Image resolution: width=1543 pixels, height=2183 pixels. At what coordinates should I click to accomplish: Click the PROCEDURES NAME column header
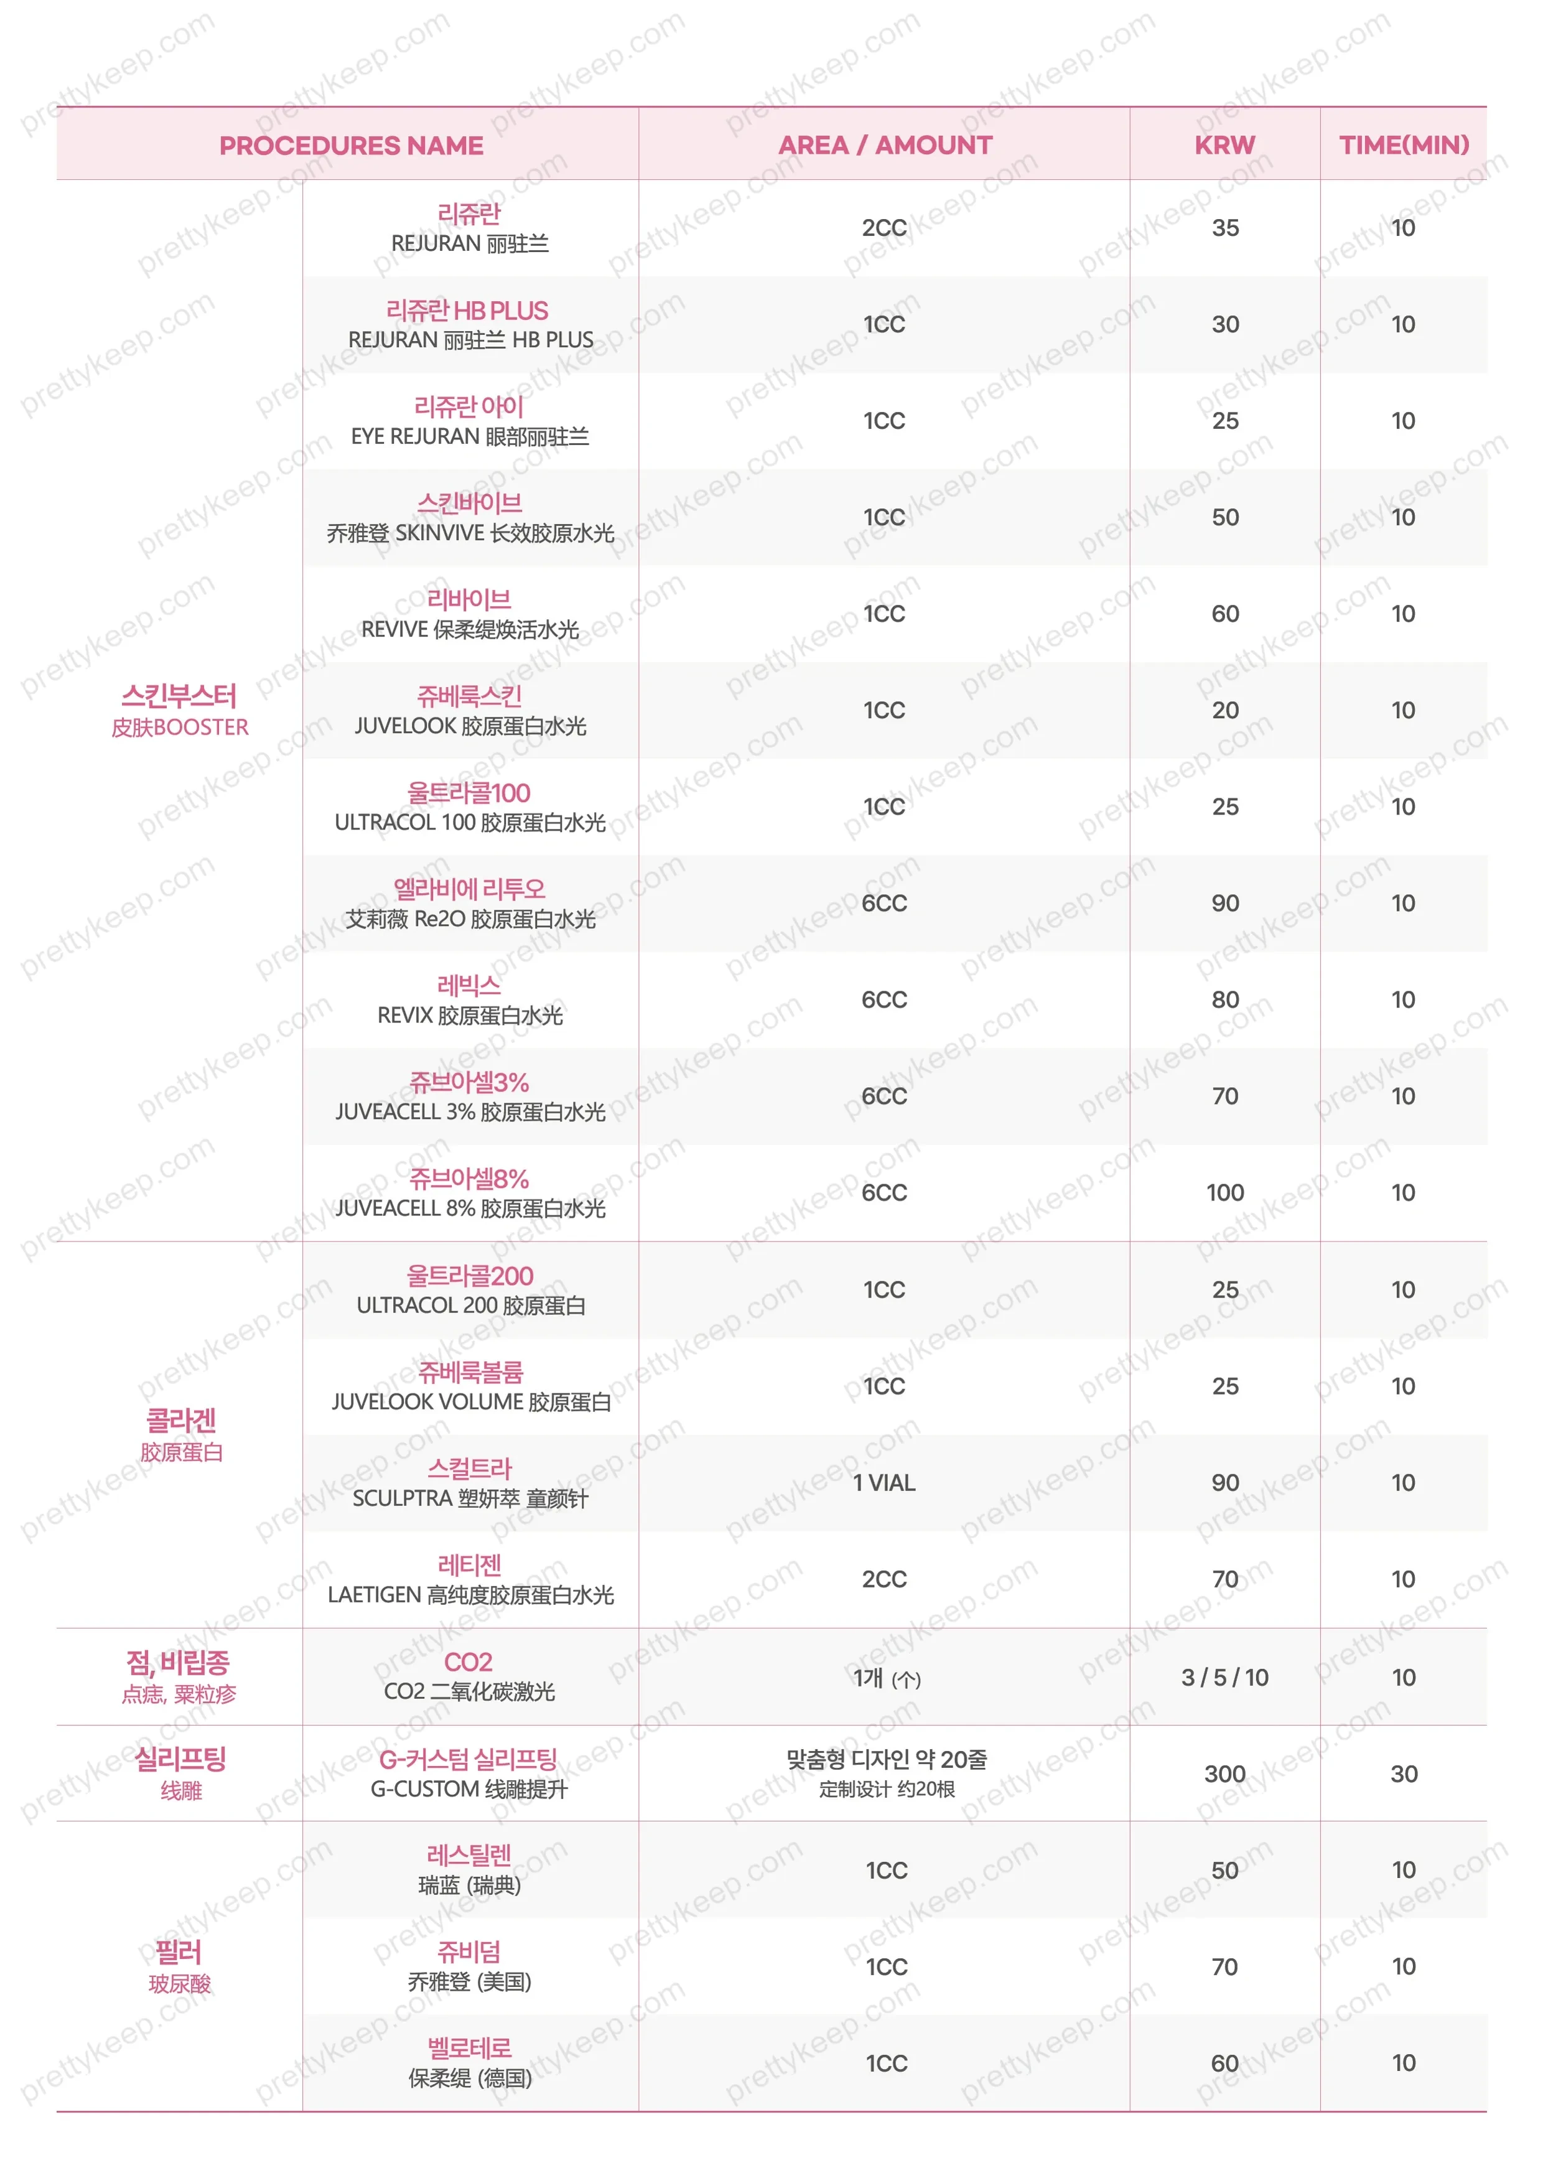[x=351, y=146]
